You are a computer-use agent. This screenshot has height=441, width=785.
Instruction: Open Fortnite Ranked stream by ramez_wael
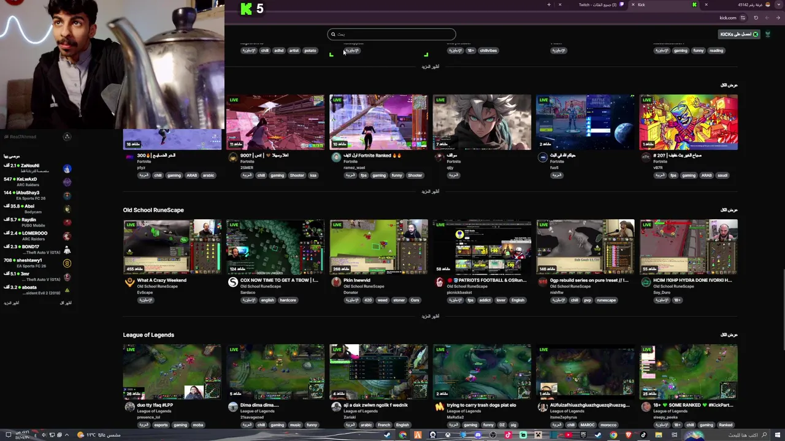pyautogui.click(x=378, y=122)
